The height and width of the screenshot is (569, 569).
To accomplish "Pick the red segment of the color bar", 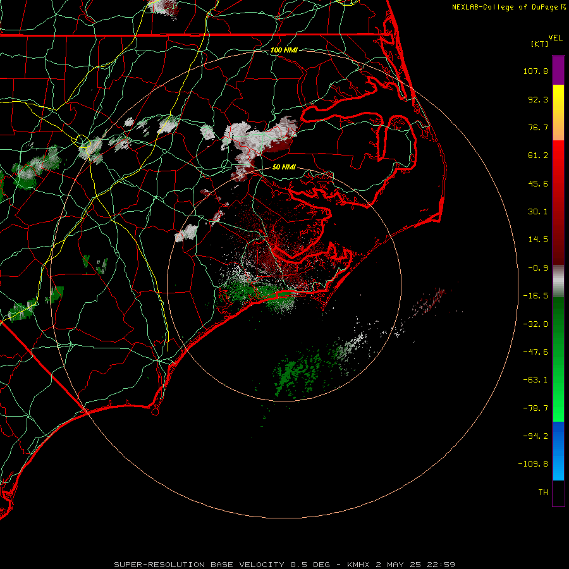I will coord(558,202).
